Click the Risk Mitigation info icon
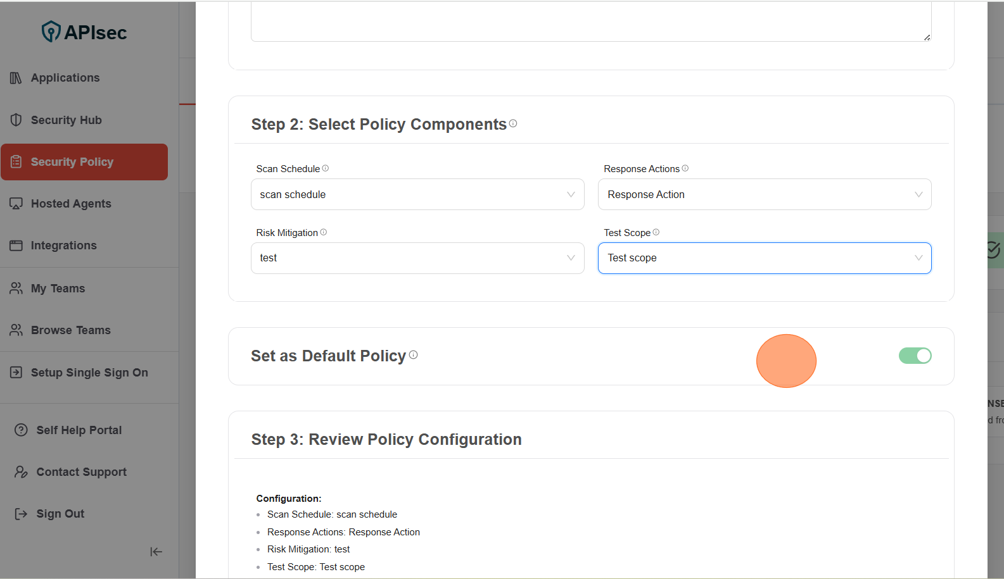This screenshot has height=579, width=1004. point(324,232)
